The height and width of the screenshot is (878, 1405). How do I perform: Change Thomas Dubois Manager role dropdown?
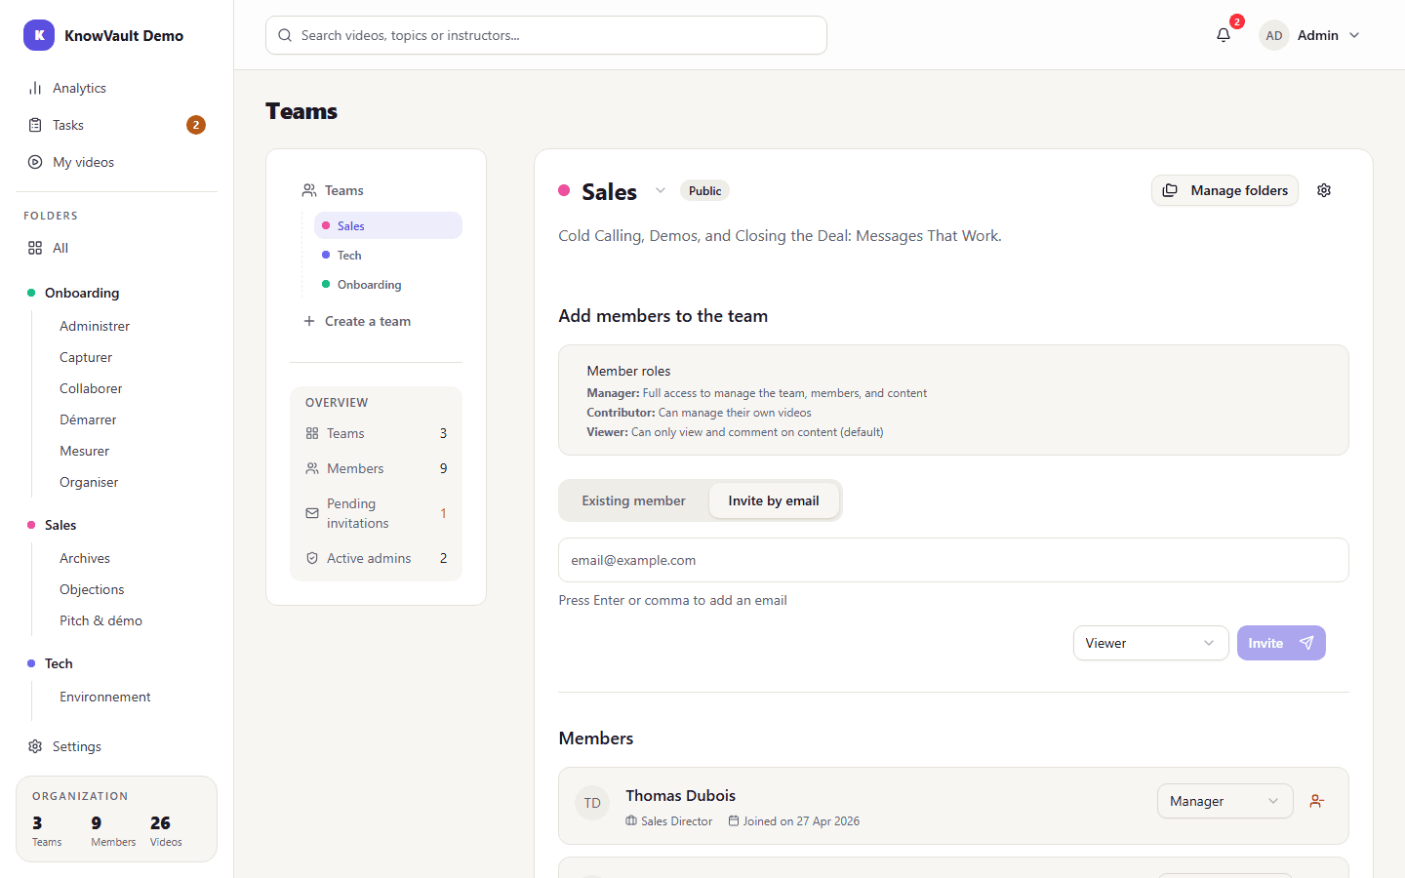coord(1224,801)
